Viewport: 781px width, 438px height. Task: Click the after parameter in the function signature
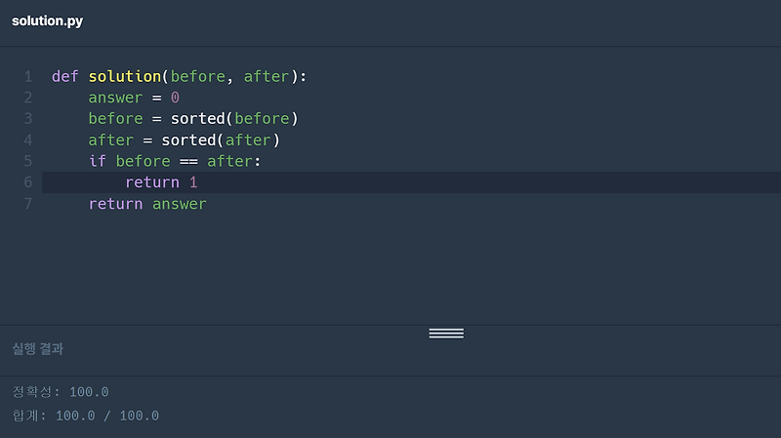click(266, 76)
